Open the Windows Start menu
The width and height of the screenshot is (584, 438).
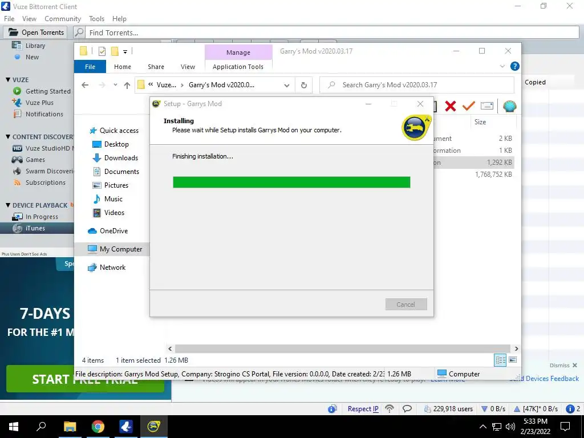click(14, 427)
